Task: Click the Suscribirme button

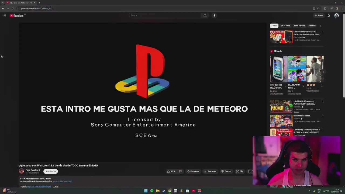Action: (x=50, y=171)
